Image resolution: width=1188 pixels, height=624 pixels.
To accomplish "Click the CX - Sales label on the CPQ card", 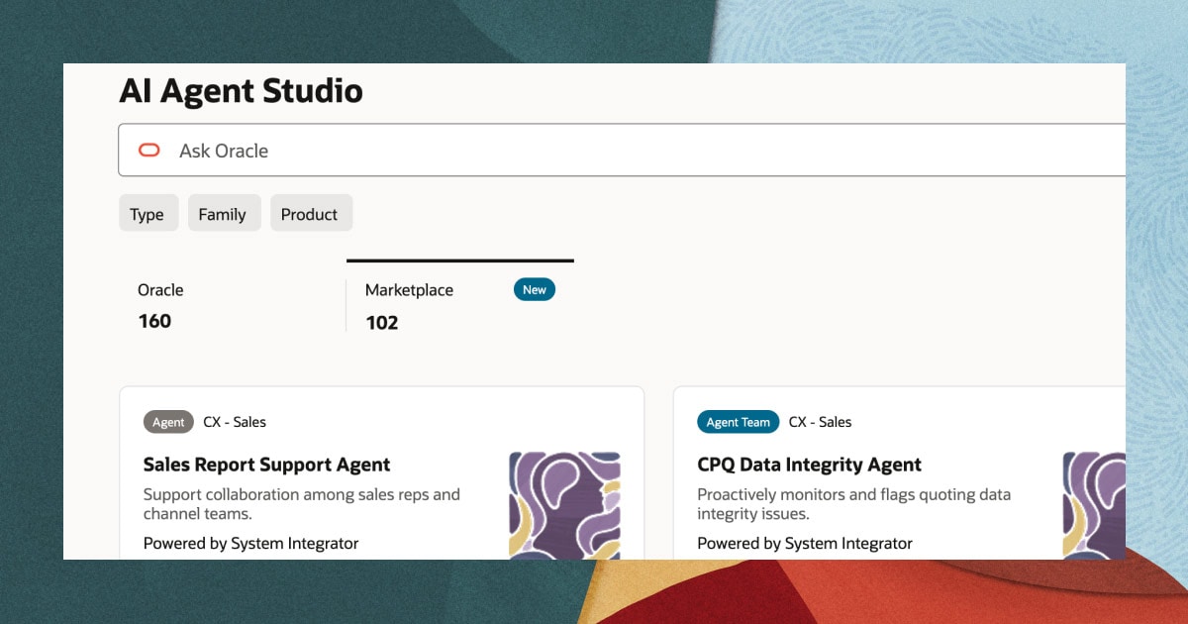I will point(820,421).
